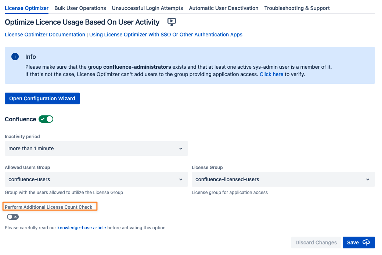
Task: Click the Confluence section heading
Action: [21, 119]
